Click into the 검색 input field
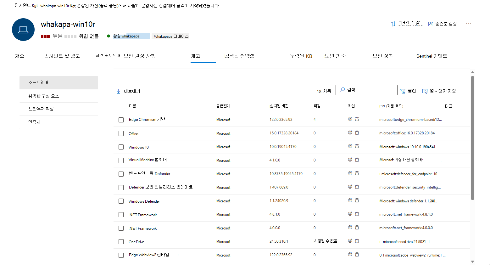 click(x=367, y=90)
